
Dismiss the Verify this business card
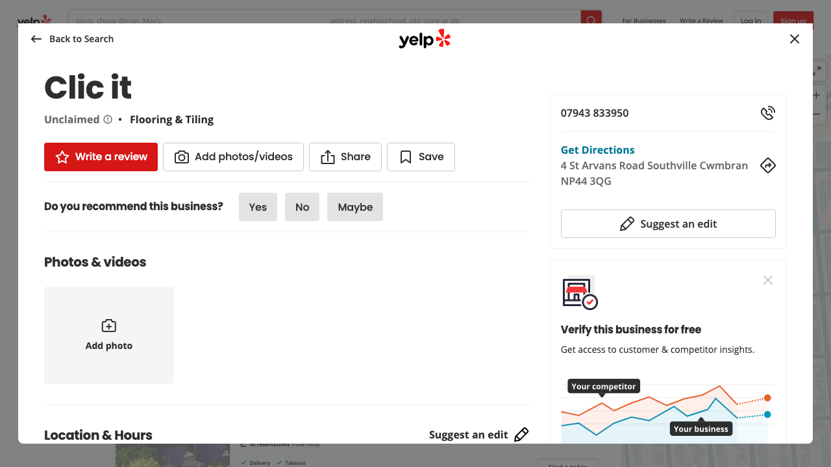click(x=768, y=280)
